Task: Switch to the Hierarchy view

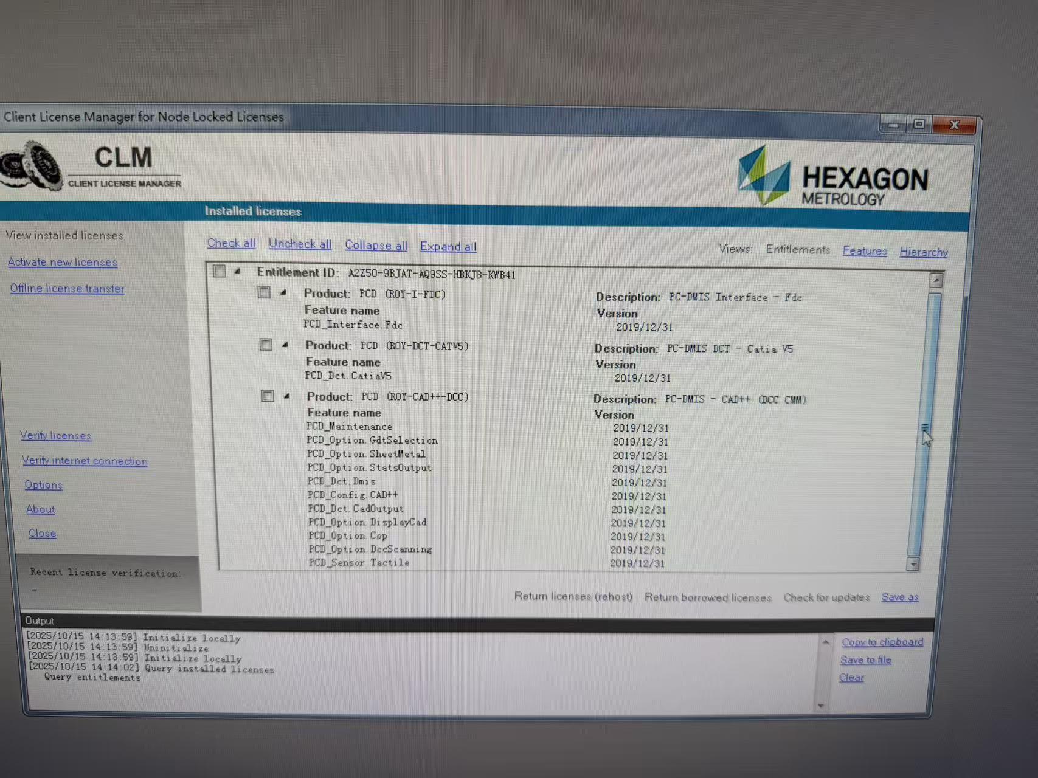Action: click(923, 252)
